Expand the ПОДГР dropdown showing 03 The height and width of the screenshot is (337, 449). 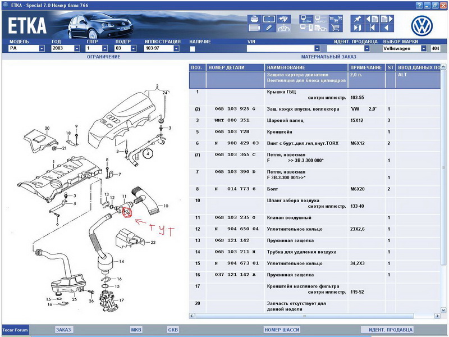click(x=134, y=48)
